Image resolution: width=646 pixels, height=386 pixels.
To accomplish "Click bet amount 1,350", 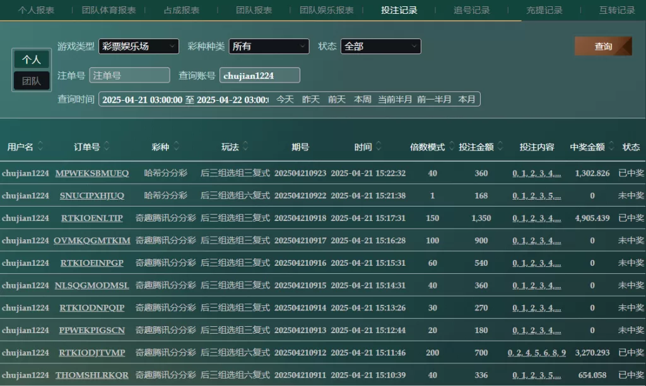I will coord(481,218).
